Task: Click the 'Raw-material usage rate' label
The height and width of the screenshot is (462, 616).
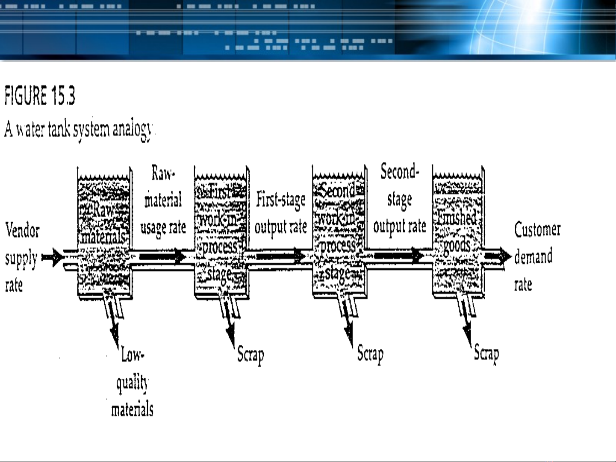Action: pyautogui.click(x=163, y=200)
